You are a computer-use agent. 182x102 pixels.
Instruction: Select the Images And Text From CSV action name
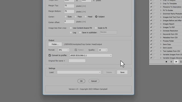172,17
